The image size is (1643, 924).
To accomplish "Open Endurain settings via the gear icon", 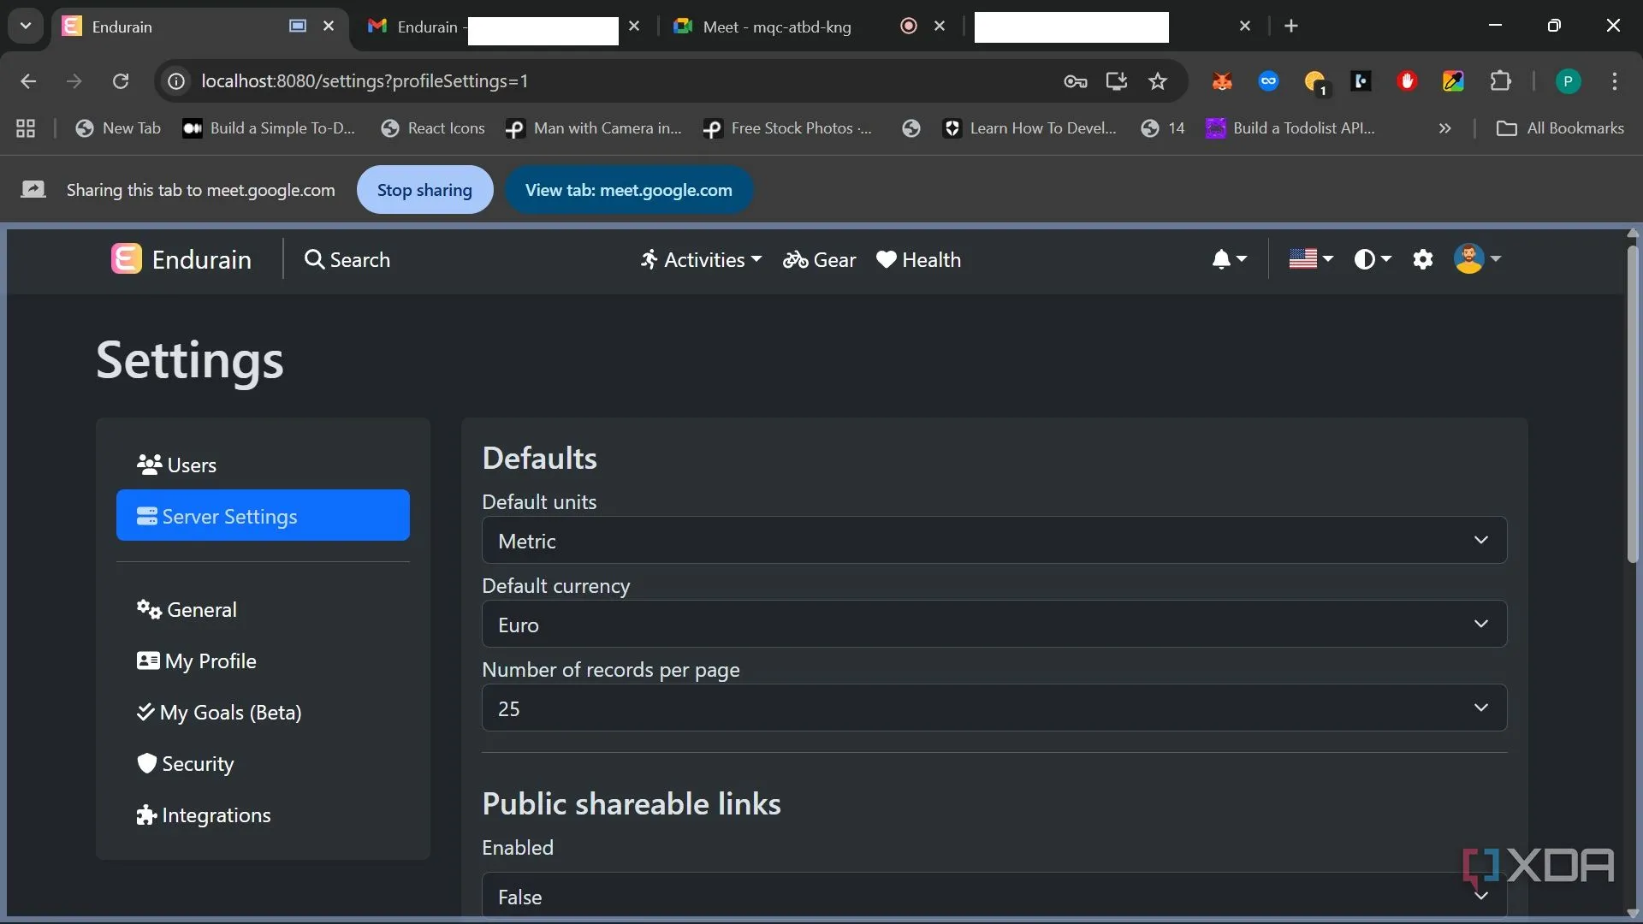I will [1423, 259].
